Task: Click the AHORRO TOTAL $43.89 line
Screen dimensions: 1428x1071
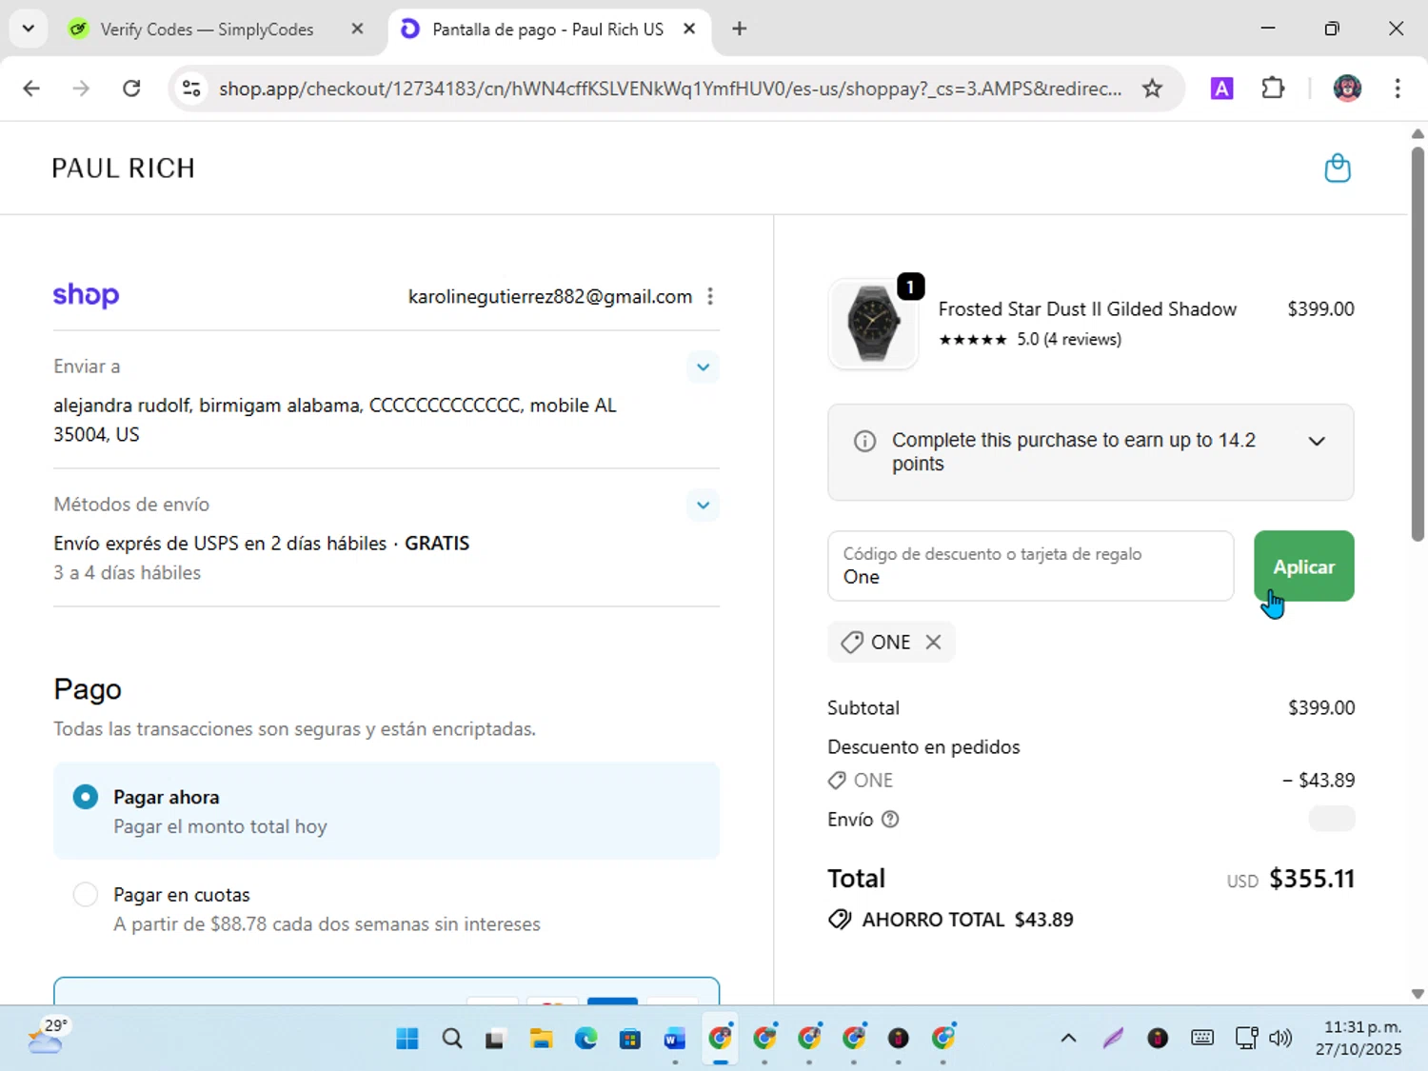Action: [x=951, y=920]
